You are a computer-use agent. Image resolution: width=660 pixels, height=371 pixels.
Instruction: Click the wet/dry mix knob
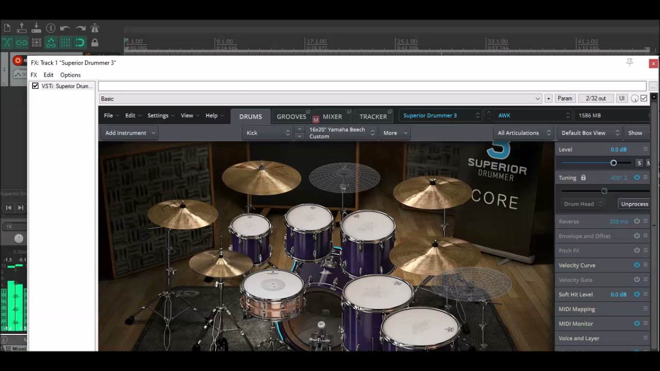(635, 98)
